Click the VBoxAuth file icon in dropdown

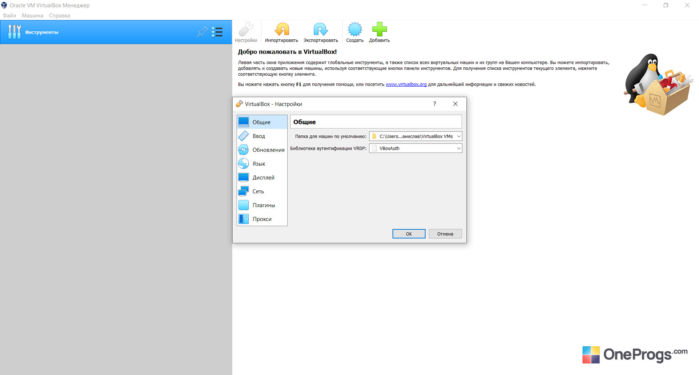point(374,148)
